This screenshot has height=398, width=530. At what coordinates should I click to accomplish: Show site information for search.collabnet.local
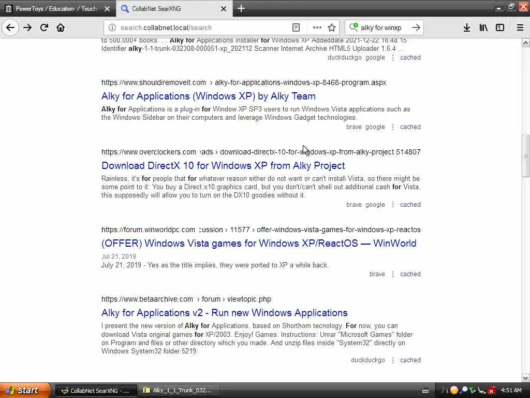112,28
